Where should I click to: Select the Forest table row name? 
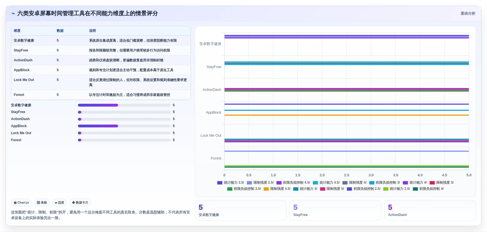click(19, 95)
